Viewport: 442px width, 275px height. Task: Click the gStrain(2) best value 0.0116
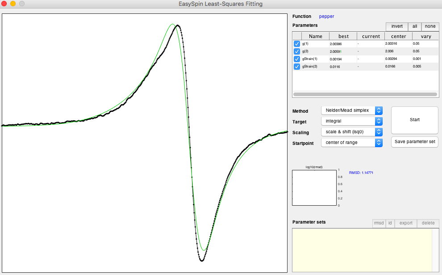[x=335, y=67]
